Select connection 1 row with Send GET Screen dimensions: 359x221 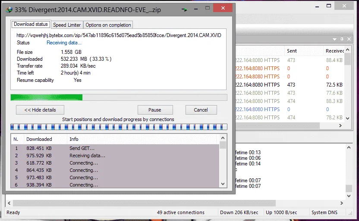point(115,148)
